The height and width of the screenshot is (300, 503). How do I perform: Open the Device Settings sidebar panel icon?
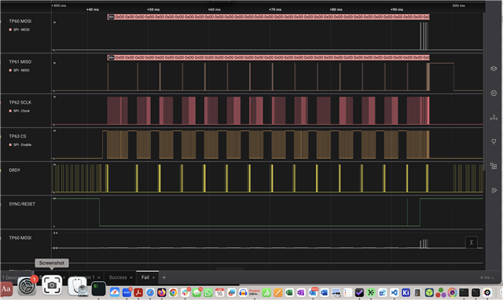[x=494, y=68]
